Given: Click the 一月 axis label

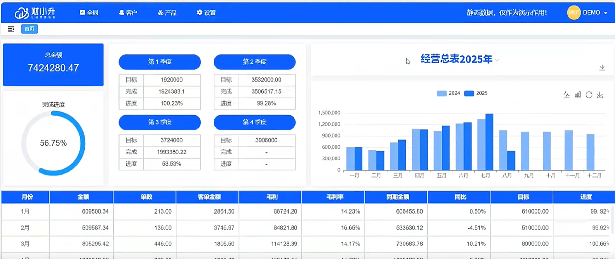Looking at the screenshot, I should (x=354, y=176).
